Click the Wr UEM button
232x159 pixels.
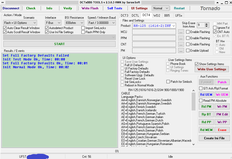pyautogui.click(x=222, y=95)
